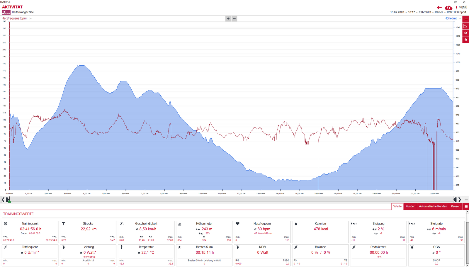Screen dimensions: 469x267
Task: Select the line chart icon in sidebar
Action: (x=465, y=26)
